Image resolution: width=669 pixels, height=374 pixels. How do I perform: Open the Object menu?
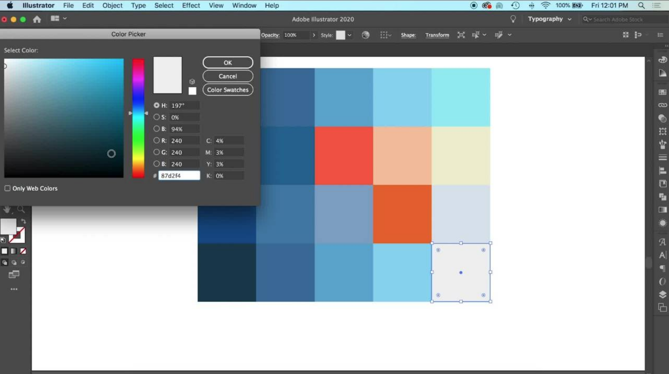[x=112, y=5]
